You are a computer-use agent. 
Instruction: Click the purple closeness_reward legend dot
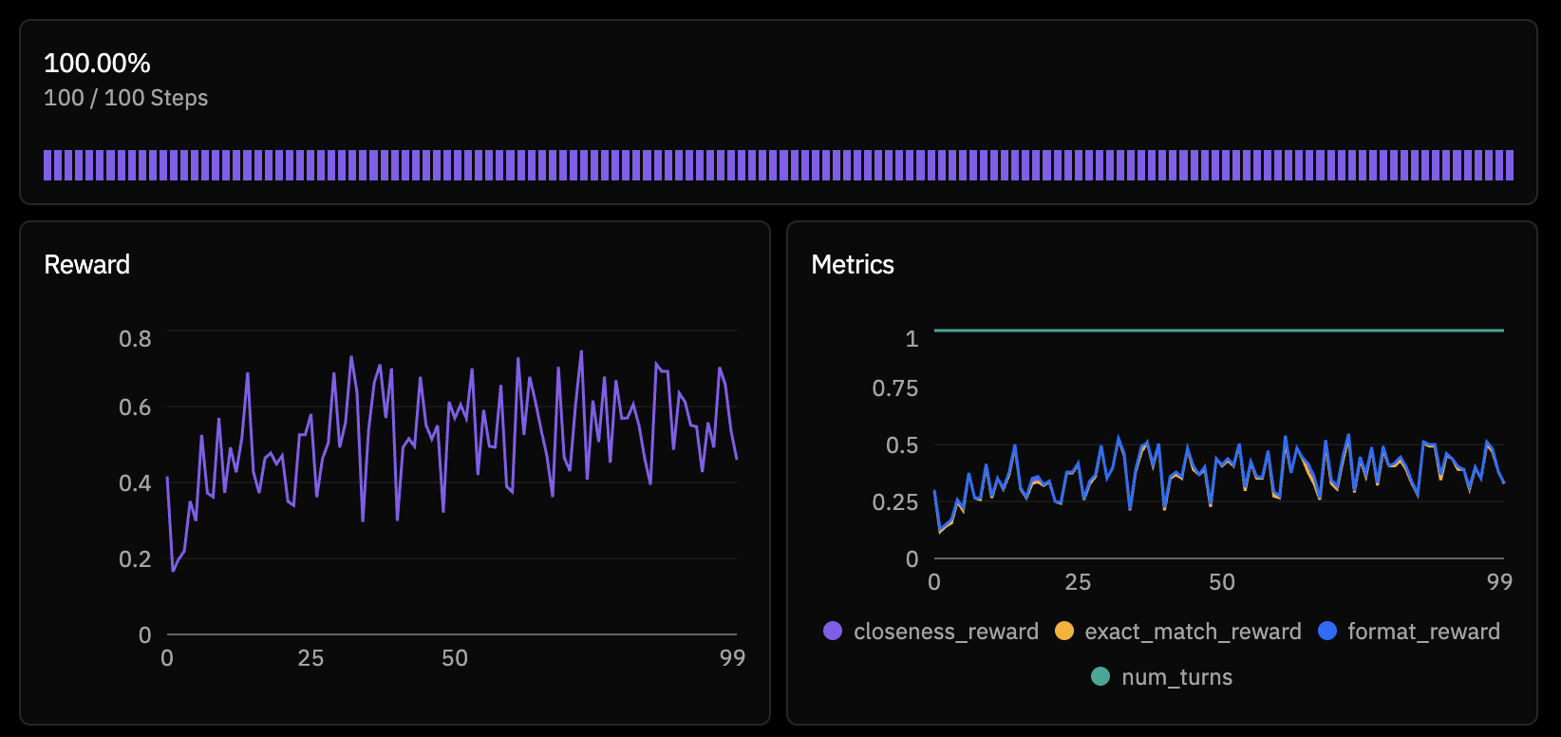point(833,632)
